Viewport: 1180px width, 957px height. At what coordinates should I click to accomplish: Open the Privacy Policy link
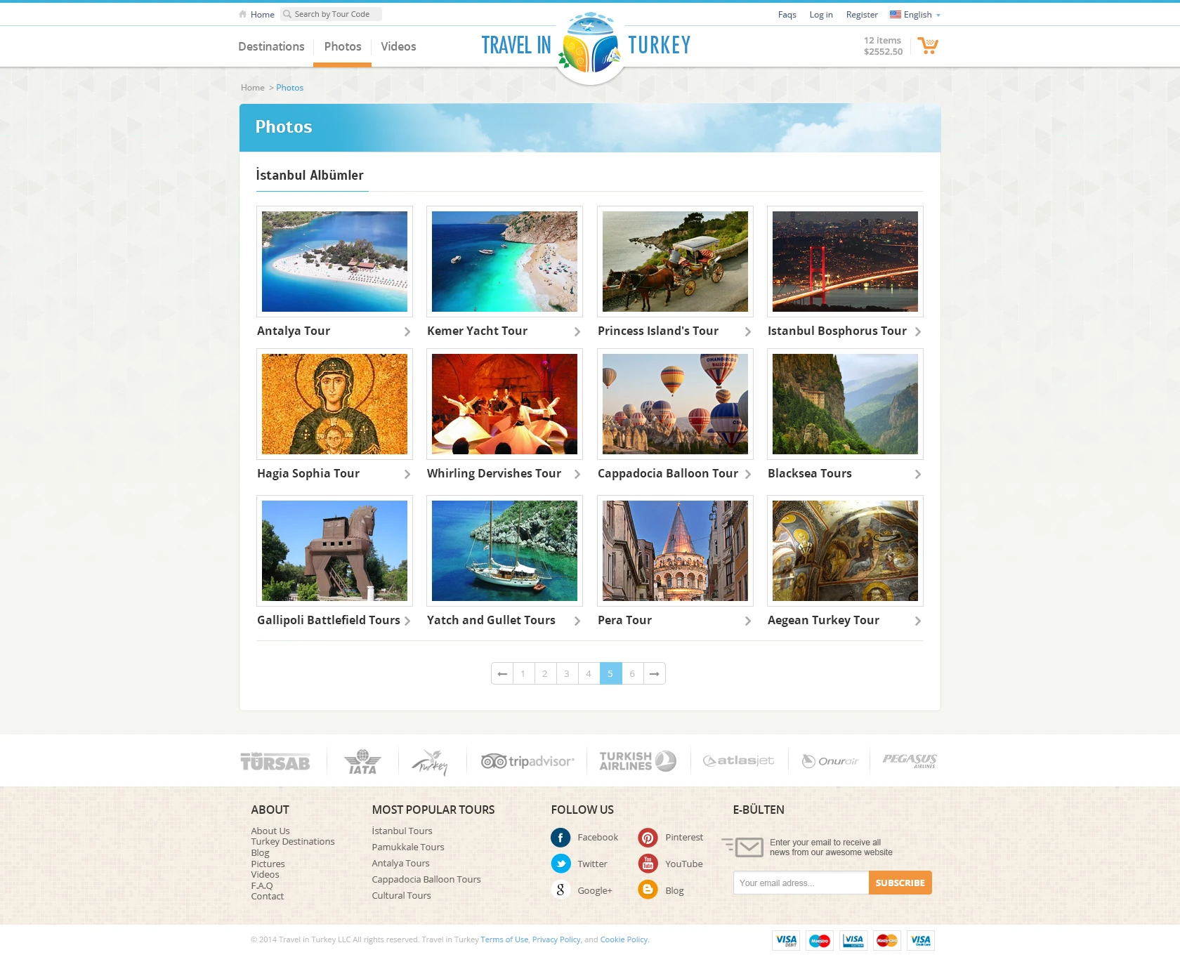[x=556, y=939]
